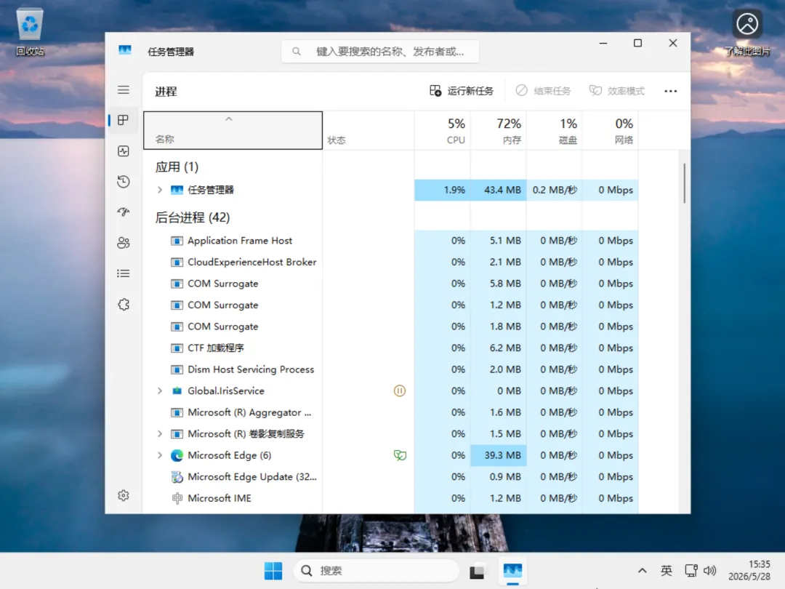Sort by the 磁盘 column header
Screen dimensions: 785x589
tap(555, 130)
